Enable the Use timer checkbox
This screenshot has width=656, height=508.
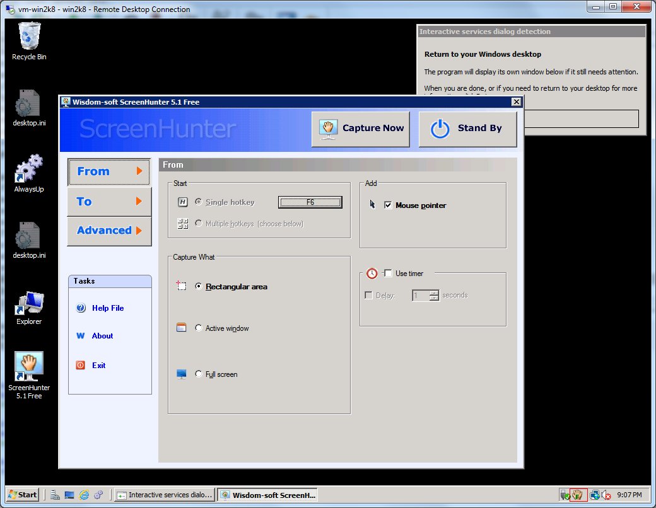[388, 273]
